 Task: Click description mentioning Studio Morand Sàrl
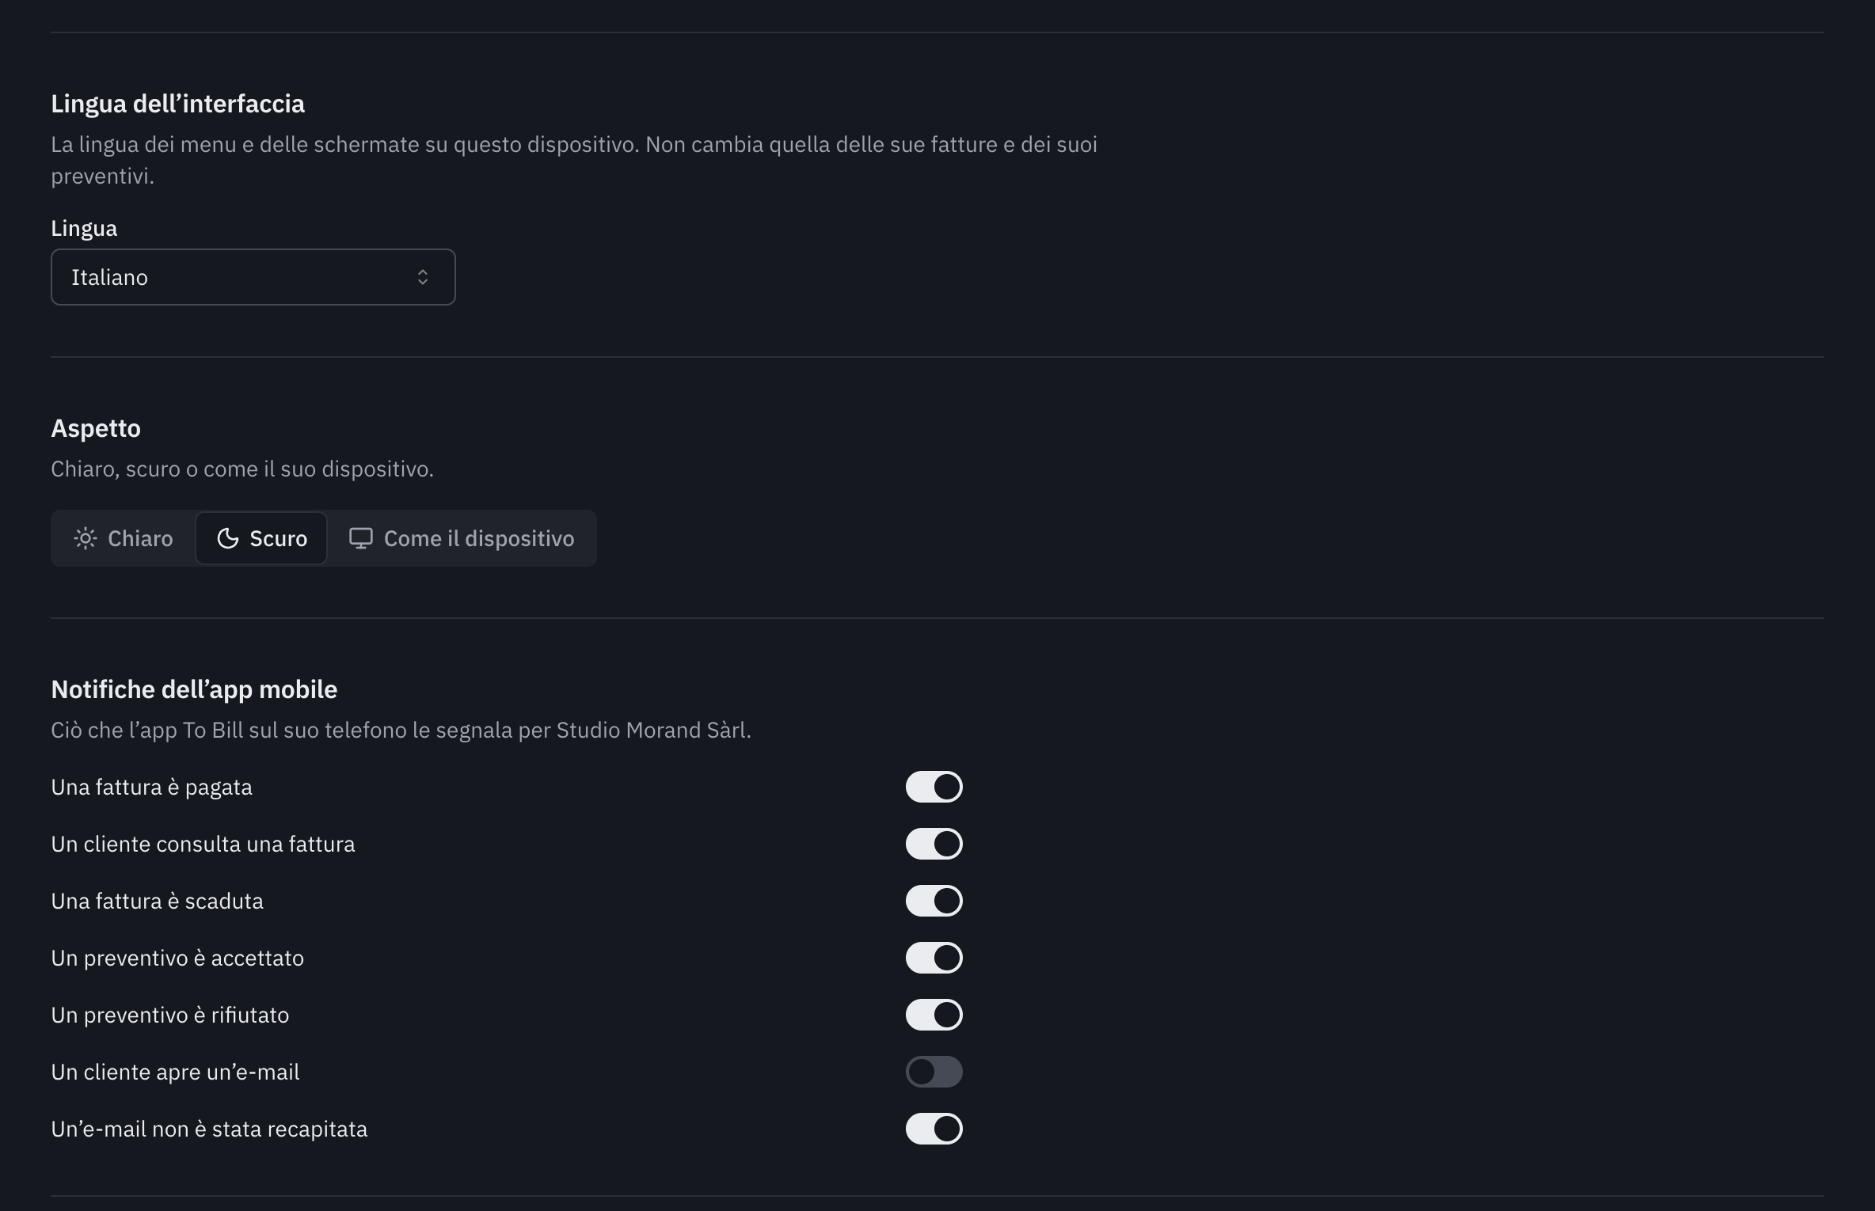(401, 730)
